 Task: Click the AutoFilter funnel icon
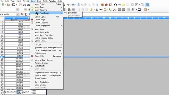[x=97, y=5]
